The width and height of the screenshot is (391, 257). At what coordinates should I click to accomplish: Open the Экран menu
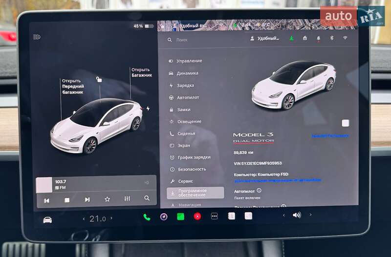tap(180, 145)
